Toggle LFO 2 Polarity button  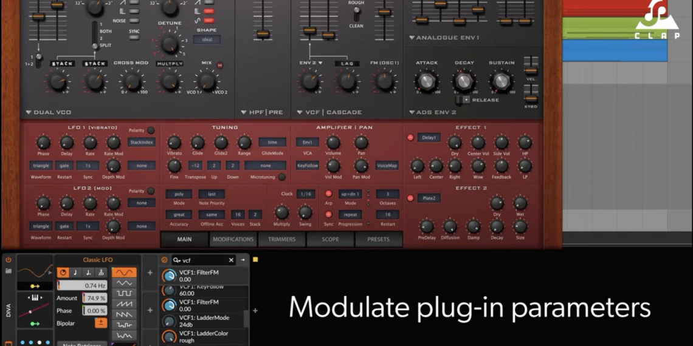(151, 191)
